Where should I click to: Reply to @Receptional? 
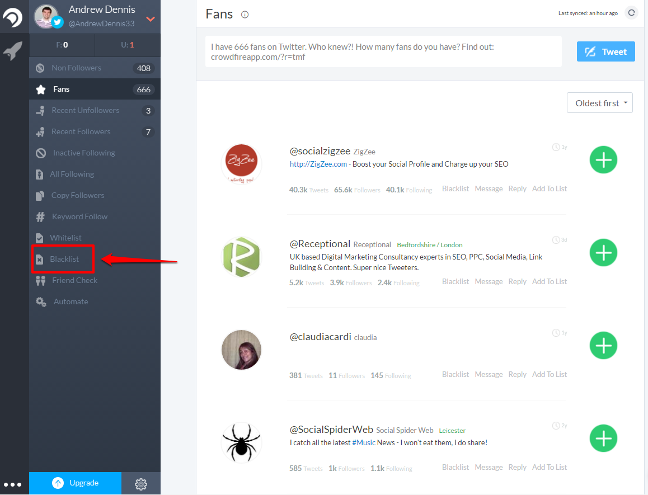point(517,282)
